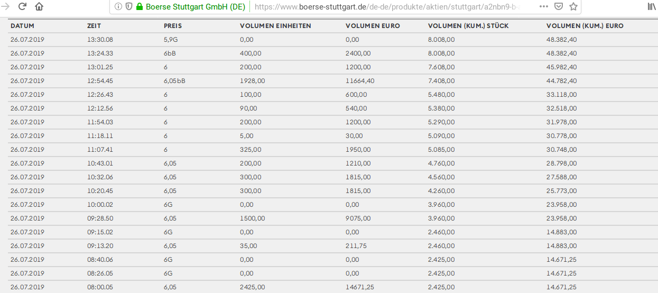Viewport: 658px width, 293px height.
Task: Click the green padlock security icon
Action: 140,7
